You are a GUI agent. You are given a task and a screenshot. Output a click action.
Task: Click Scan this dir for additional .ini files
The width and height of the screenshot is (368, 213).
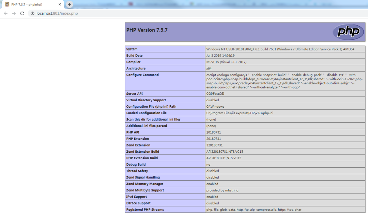(x=153, y=119)
